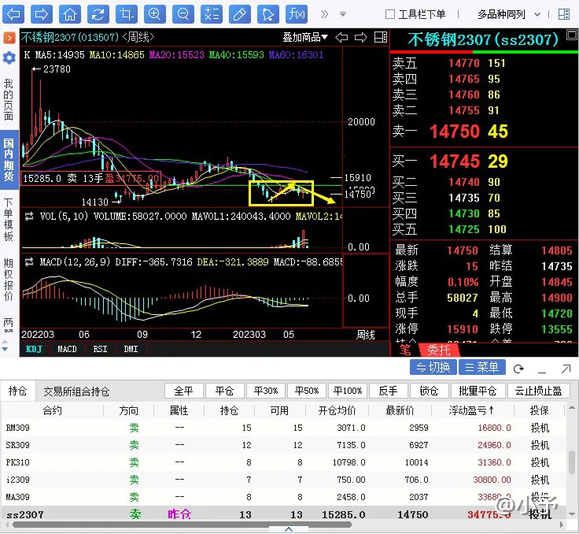Click chart previous contract left arrow
The height and width of the screenshot is (534, 579).
[341, 37]
